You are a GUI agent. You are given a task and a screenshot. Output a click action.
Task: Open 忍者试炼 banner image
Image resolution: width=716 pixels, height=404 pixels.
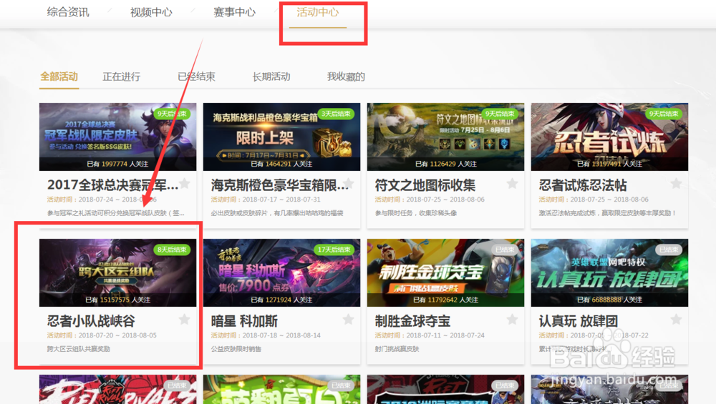point(609,137)
